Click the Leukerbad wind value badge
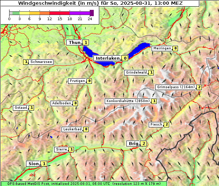 tap(86, 129)
